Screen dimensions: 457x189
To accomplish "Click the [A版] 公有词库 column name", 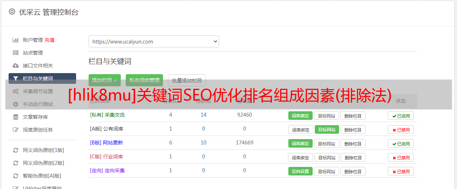I will [x=106, y=129].
